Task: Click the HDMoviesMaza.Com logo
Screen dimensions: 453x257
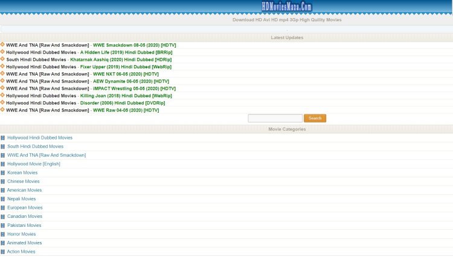Action: click(286, 7)
